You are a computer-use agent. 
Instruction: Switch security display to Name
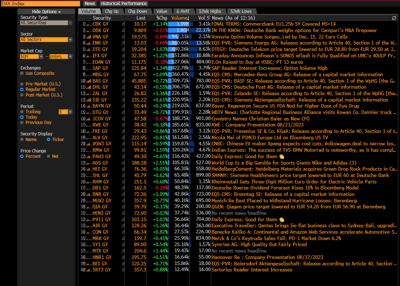pos(22,140)
